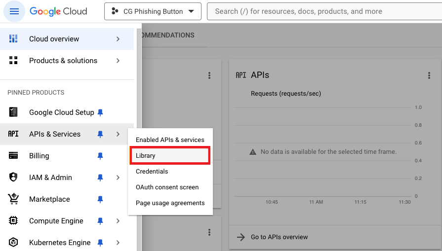
Task: Click the Google Cloud logo
Action: (x=58, y=11)
